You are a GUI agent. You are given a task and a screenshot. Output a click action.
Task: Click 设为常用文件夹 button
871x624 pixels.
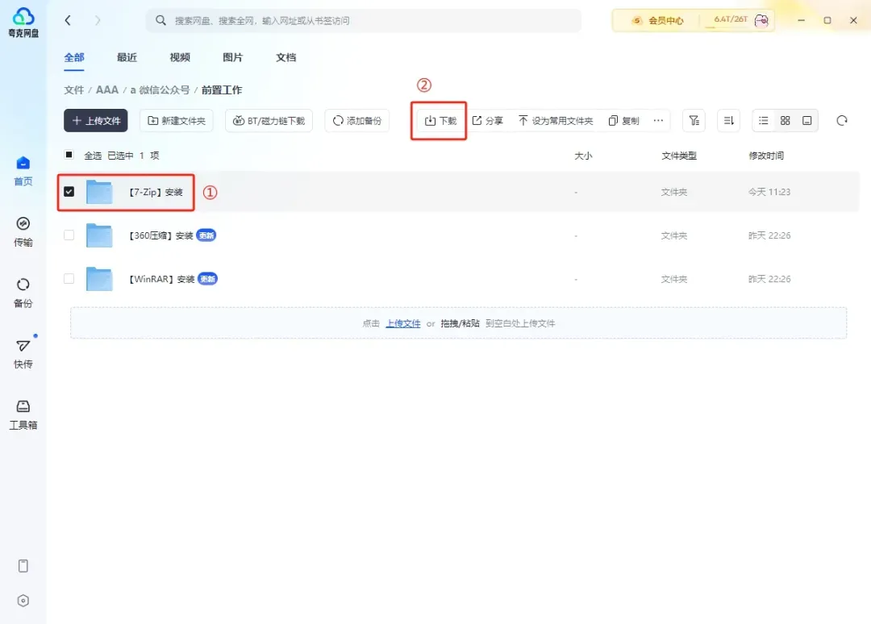[x=556, y=120]
